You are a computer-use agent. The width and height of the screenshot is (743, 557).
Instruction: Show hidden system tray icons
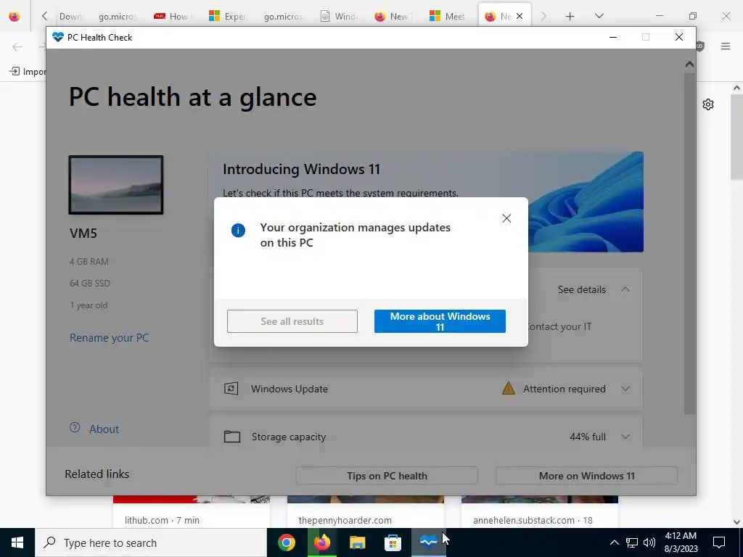614,542
